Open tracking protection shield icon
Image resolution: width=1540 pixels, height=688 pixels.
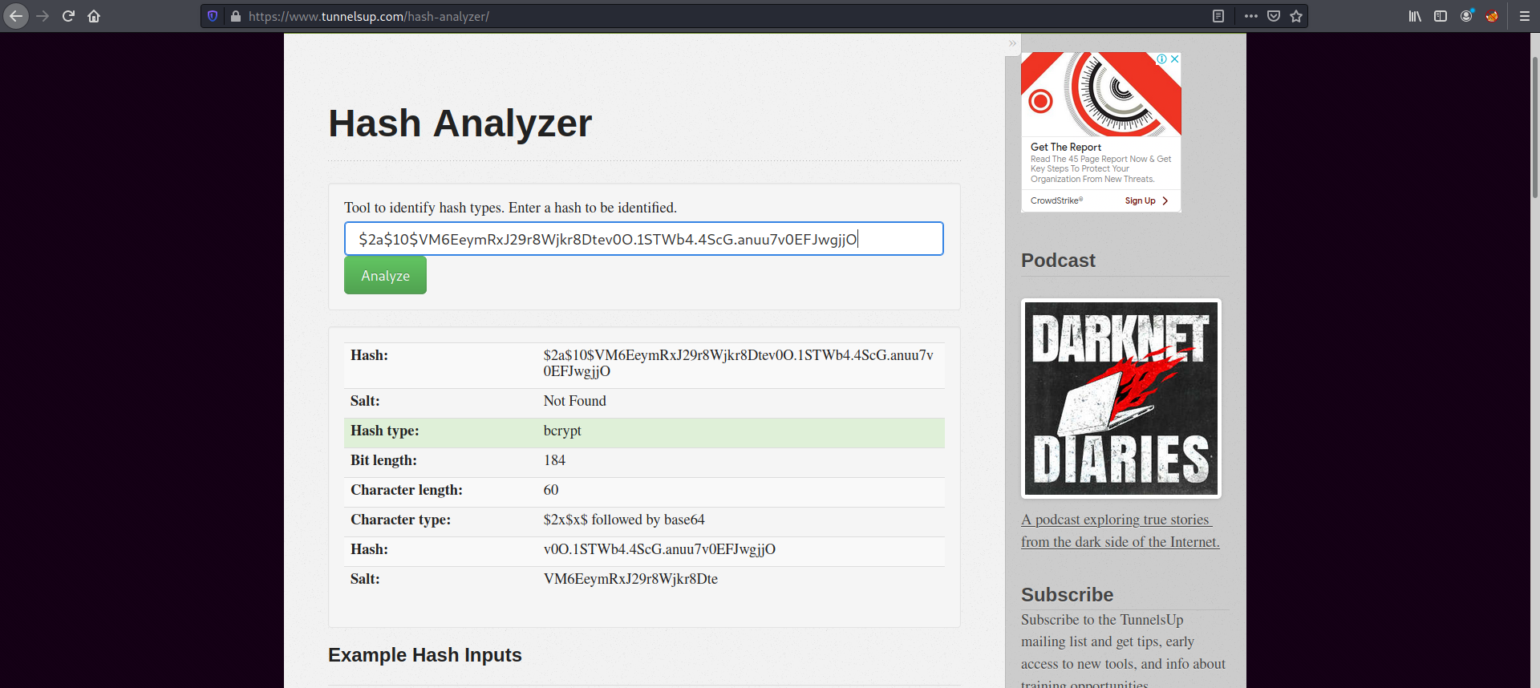coord(213,16)
